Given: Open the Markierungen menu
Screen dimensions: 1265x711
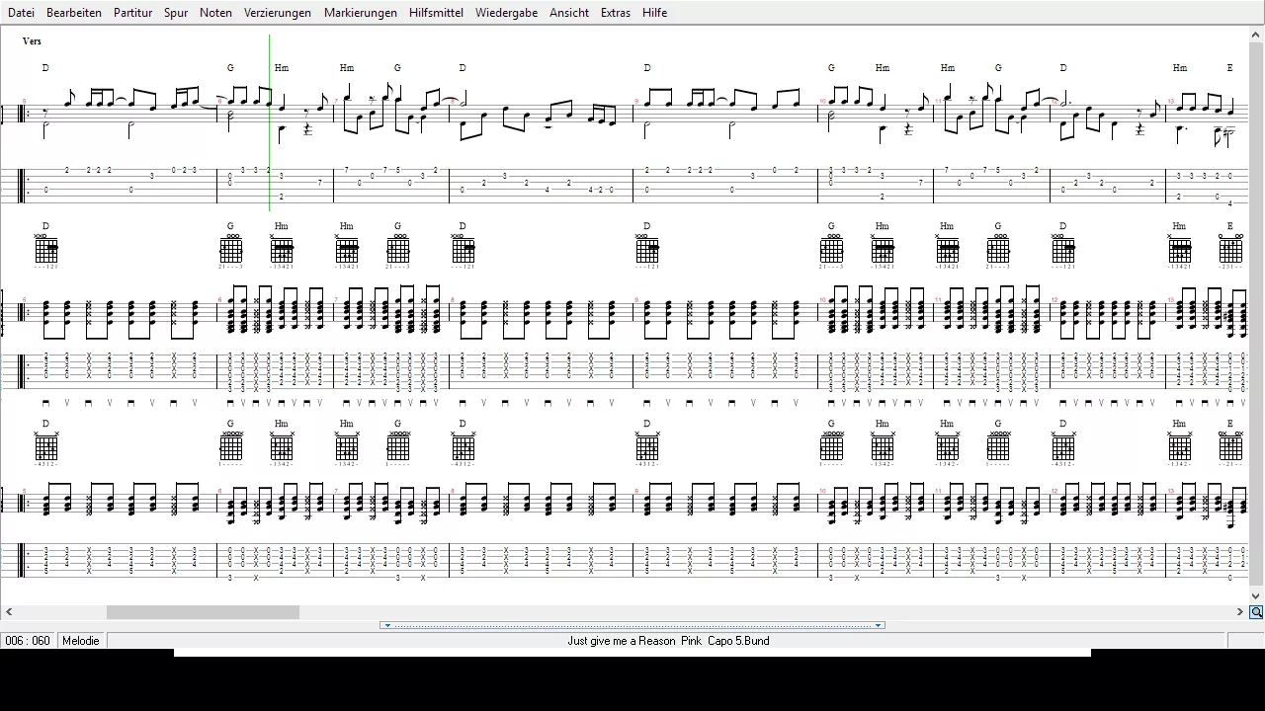Looking at the screenshot, I should [361, 13].
